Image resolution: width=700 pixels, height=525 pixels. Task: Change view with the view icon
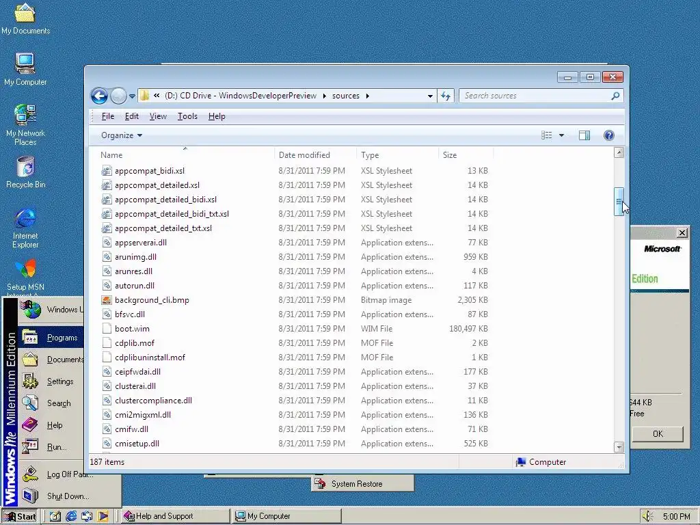coord(546,135)
